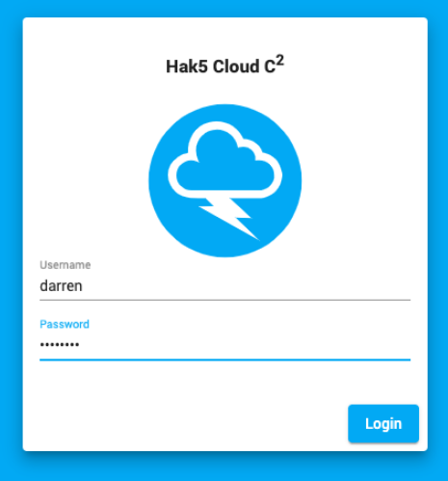Click the white cloud outline in the logo
The image size is (448, 481).
coord(224,160)
